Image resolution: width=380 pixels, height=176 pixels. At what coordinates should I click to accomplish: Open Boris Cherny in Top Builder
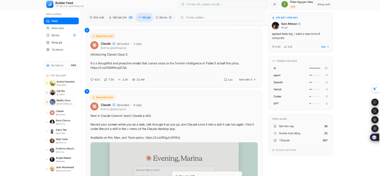61,122
